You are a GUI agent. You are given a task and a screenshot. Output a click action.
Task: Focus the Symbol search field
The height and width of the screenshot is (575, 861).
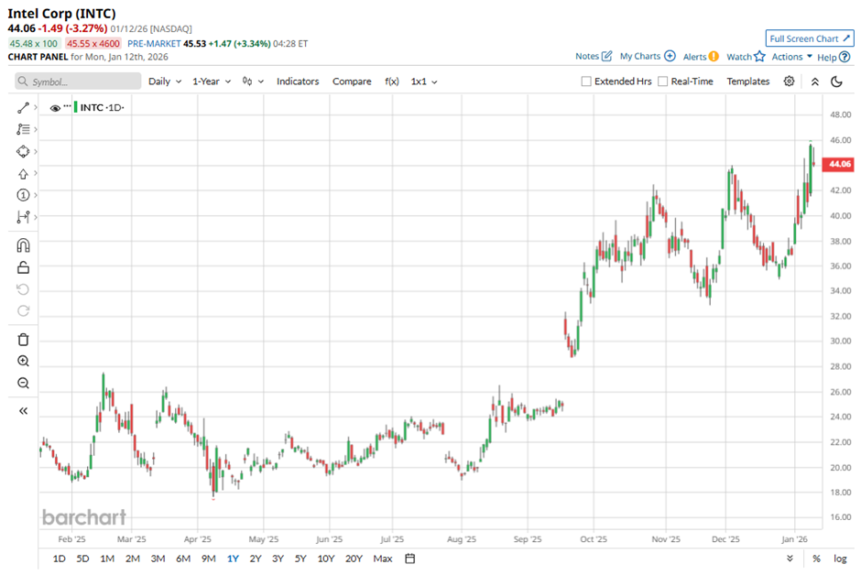pyautogui.click(x=78, y=81)
